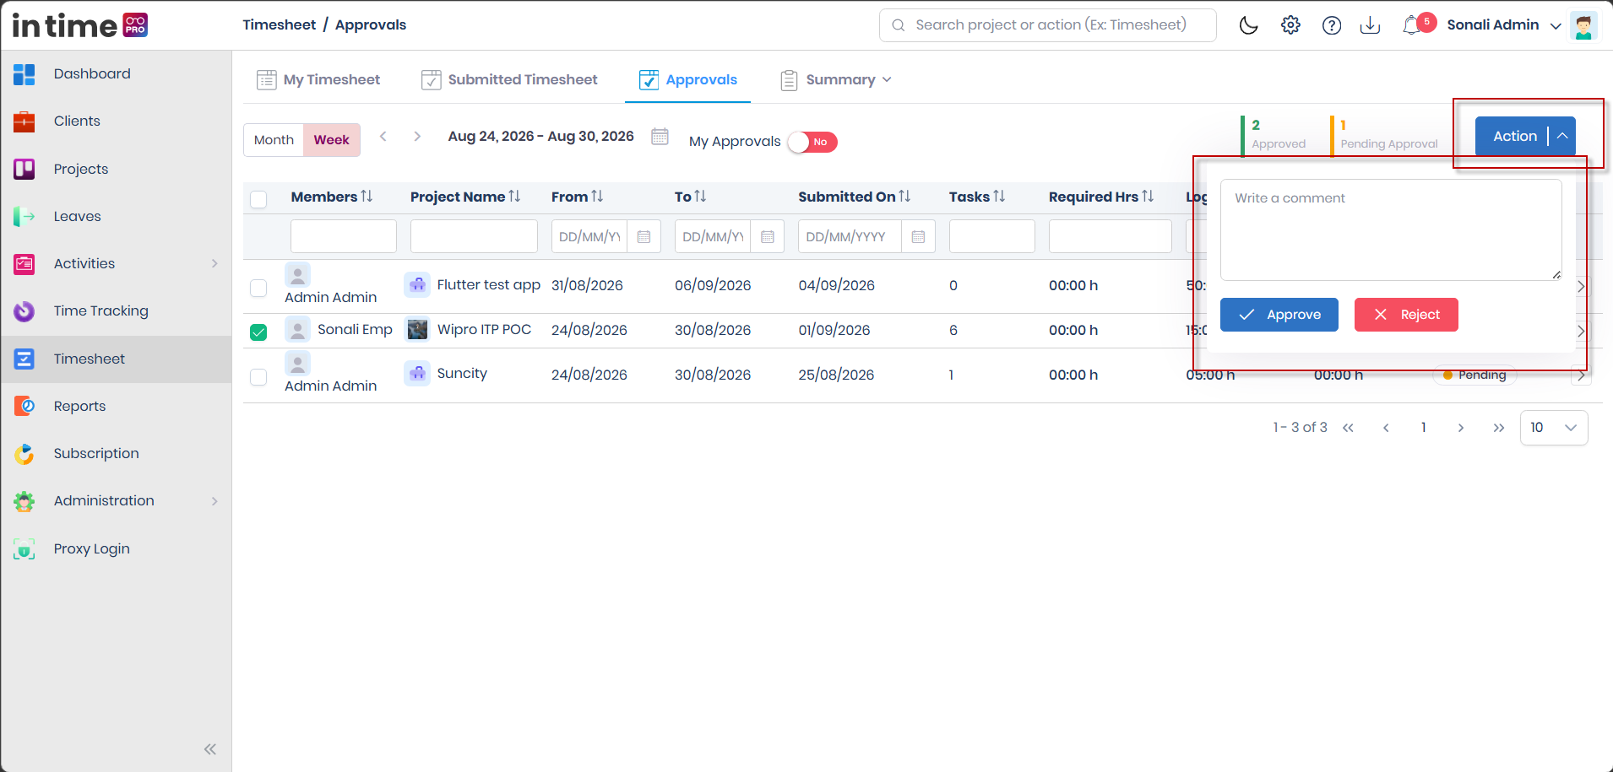
Task: Open notifications bell icon
Action: click(x=1411, y=25)
